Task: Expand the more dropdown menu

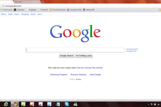Action: pyautogui.click(x=40, y=14)
